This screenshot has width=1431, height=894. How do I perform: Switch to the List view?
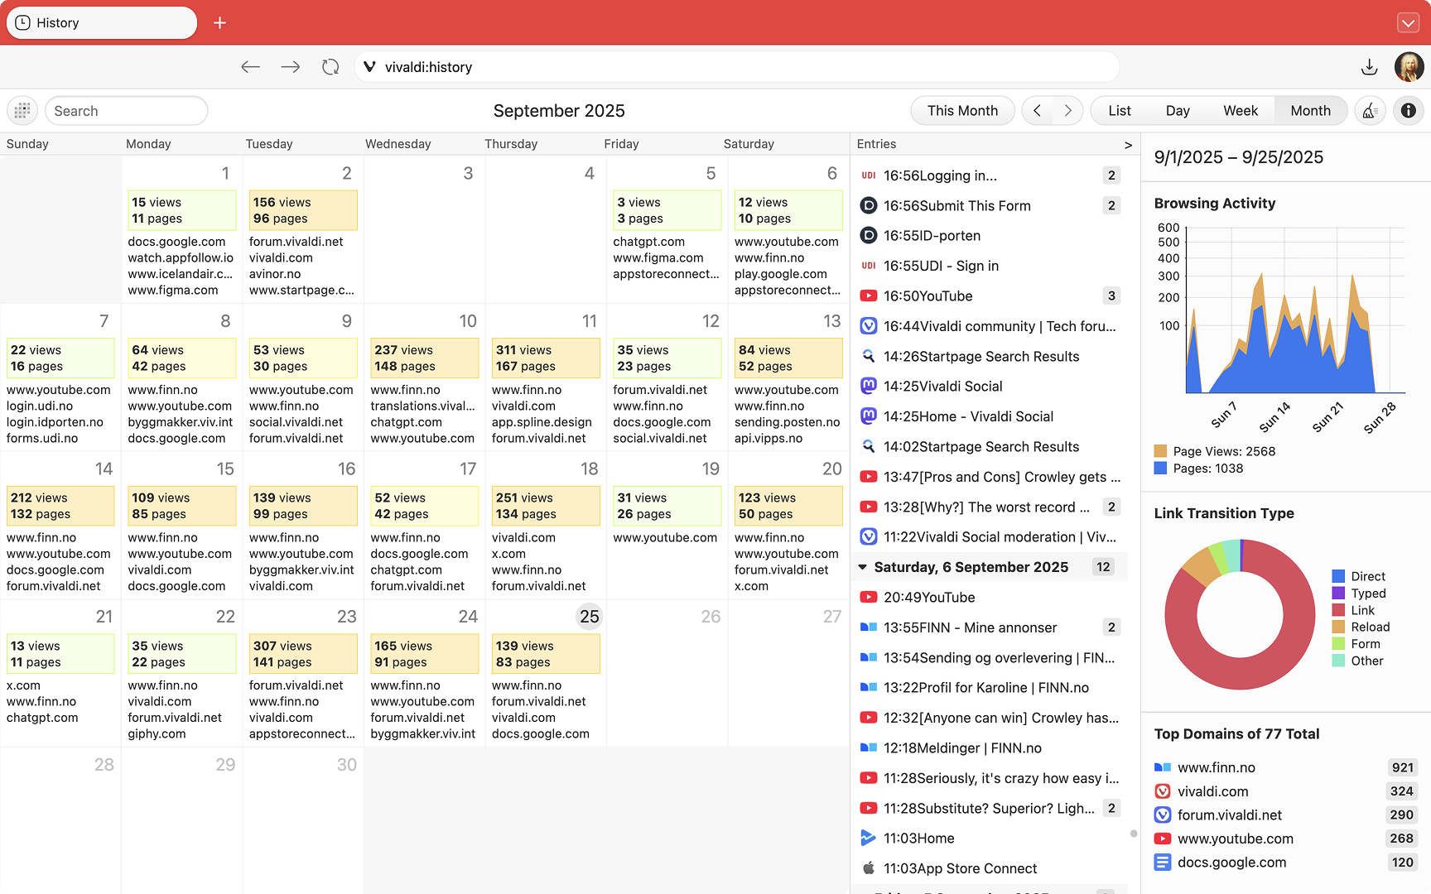(x=1119, y=111)
